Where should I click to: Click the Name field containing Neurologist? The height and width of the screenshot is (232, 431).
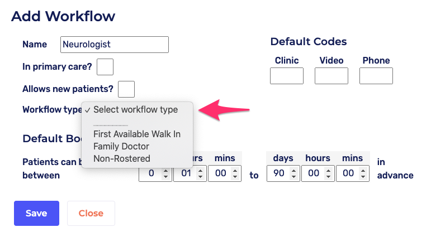pyautogui.click(x=114, y=45)
